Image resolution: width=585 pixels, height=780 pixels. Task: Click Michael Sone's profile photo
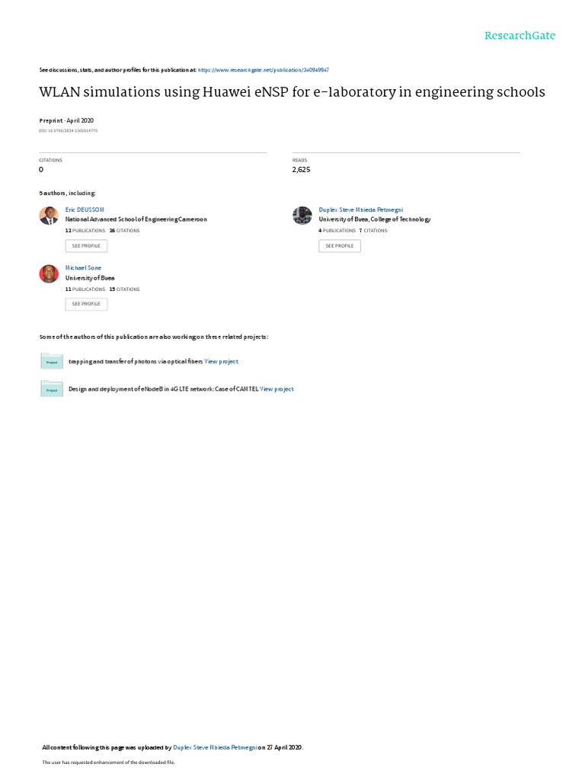pos(49,274)
